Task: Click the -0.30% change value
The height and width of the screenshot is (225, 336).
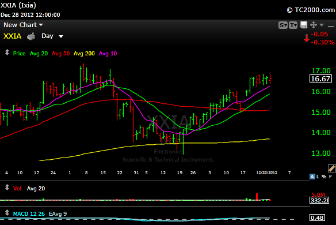Action: [323, 42]
